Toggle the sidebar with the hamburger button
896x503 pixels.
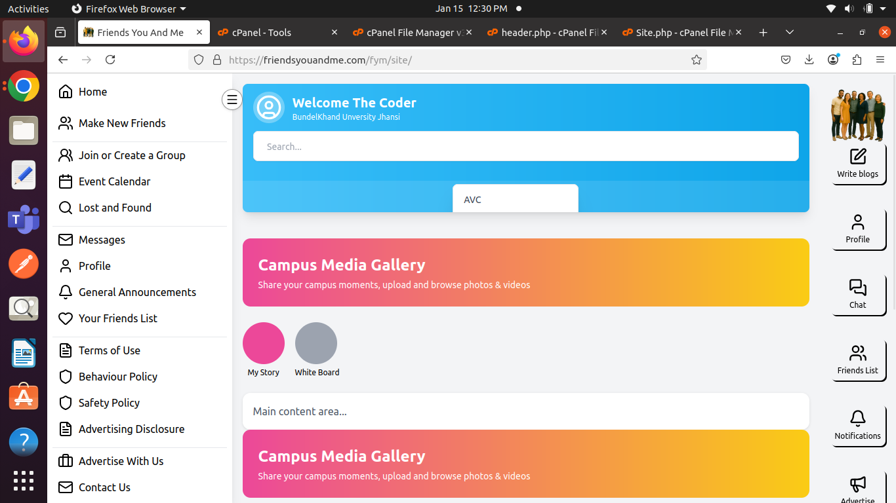[x=232, y=100]
